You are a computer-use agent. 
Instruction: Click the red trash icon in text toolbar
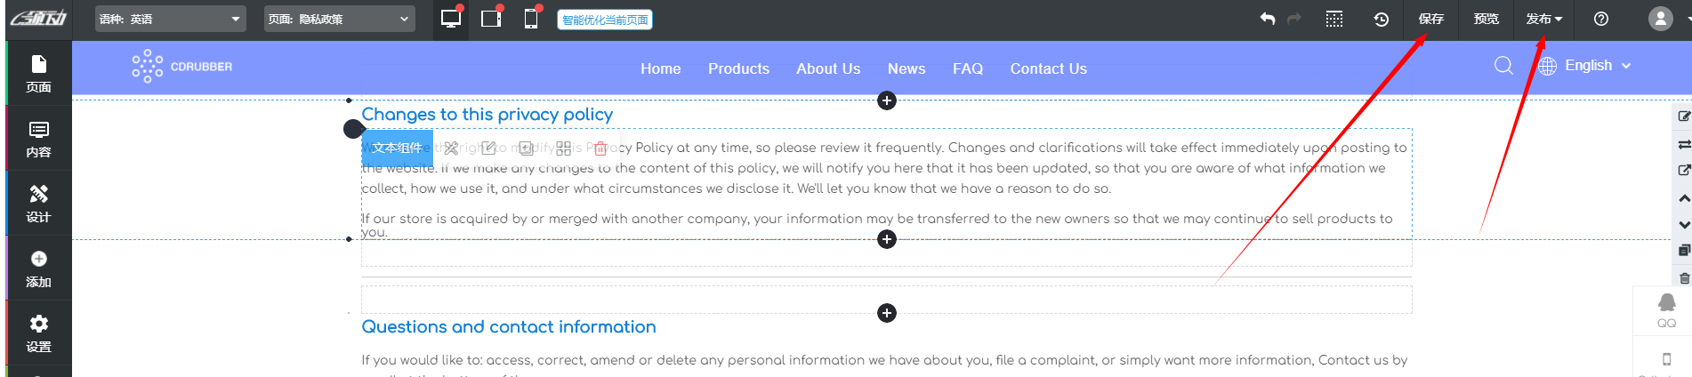600,148
